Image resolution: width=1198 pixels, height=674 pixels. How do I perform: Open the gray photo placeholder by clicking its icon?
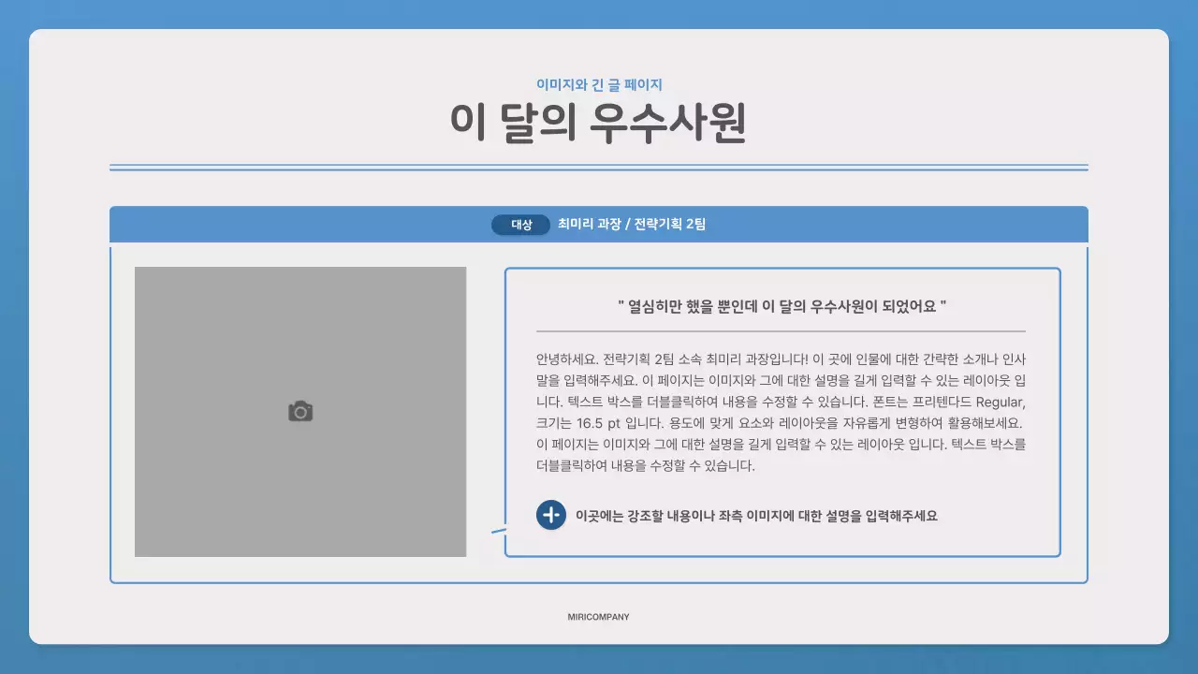pos(299,410)
